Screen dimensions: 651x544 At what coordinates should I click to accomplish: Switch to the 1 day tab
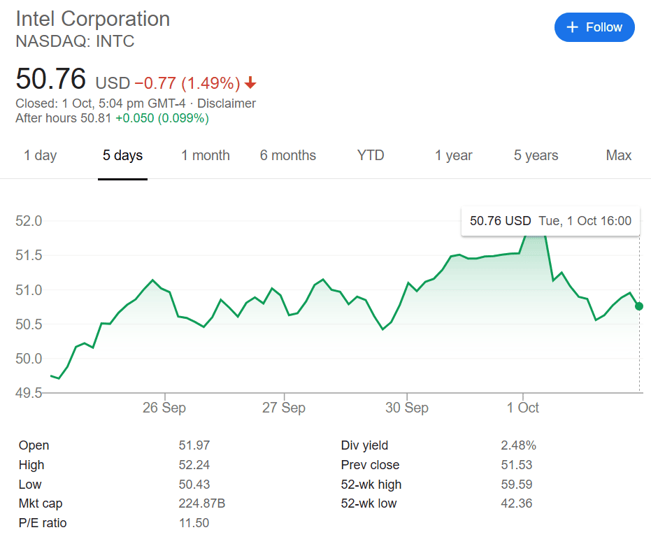40,155
